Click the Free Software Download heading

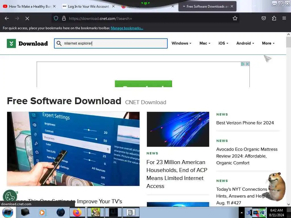click(64, 101)
